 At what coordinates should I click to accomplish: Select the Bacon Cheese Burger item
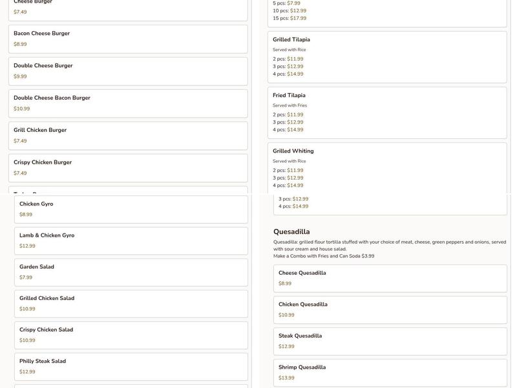click(128, 39)
